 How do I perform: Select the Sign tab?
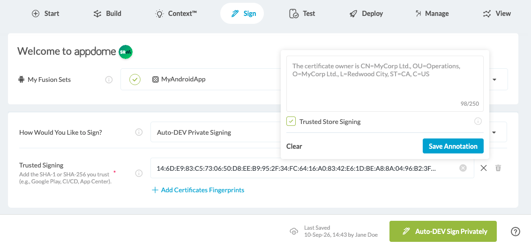tap(242, 14)
